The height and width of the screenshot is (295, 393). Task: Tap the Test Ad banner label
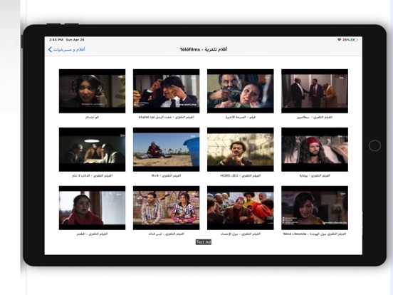pos(204,242)
